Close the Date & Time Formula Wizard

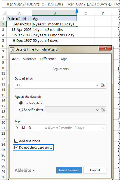coord(105,48)
